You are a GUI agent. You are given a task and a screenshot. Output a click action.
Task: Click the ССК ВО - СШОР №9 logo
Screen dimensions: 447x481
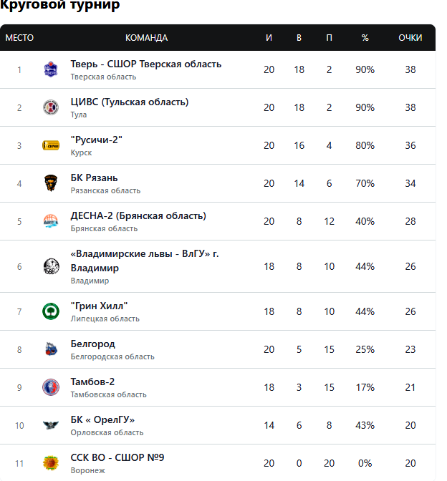pyautogui.click(x=51, y=463)
